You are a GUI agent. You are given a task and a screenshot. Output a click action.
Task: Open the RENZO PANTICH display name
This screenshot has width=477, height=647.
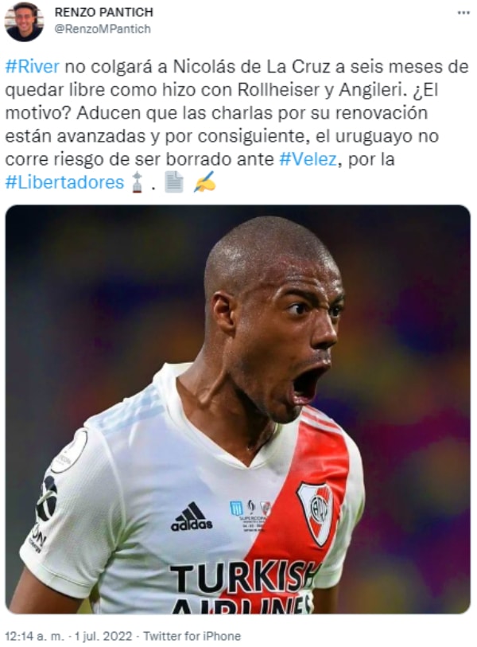pos(104,13)
